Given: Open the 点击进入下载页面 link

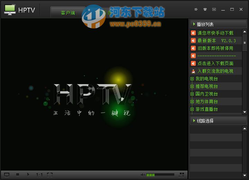Looking at the screenshot, I should (215, 63).
